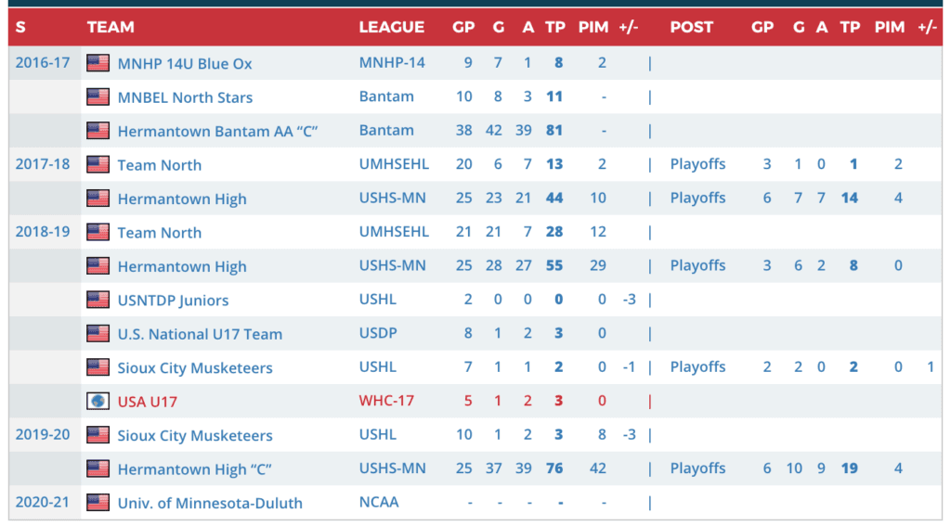Click the flag beside U.S. National U17 Team
Image resolution: width=951 pixels, height=526 pixels.
pyautogui.click(x=98, y=334)
